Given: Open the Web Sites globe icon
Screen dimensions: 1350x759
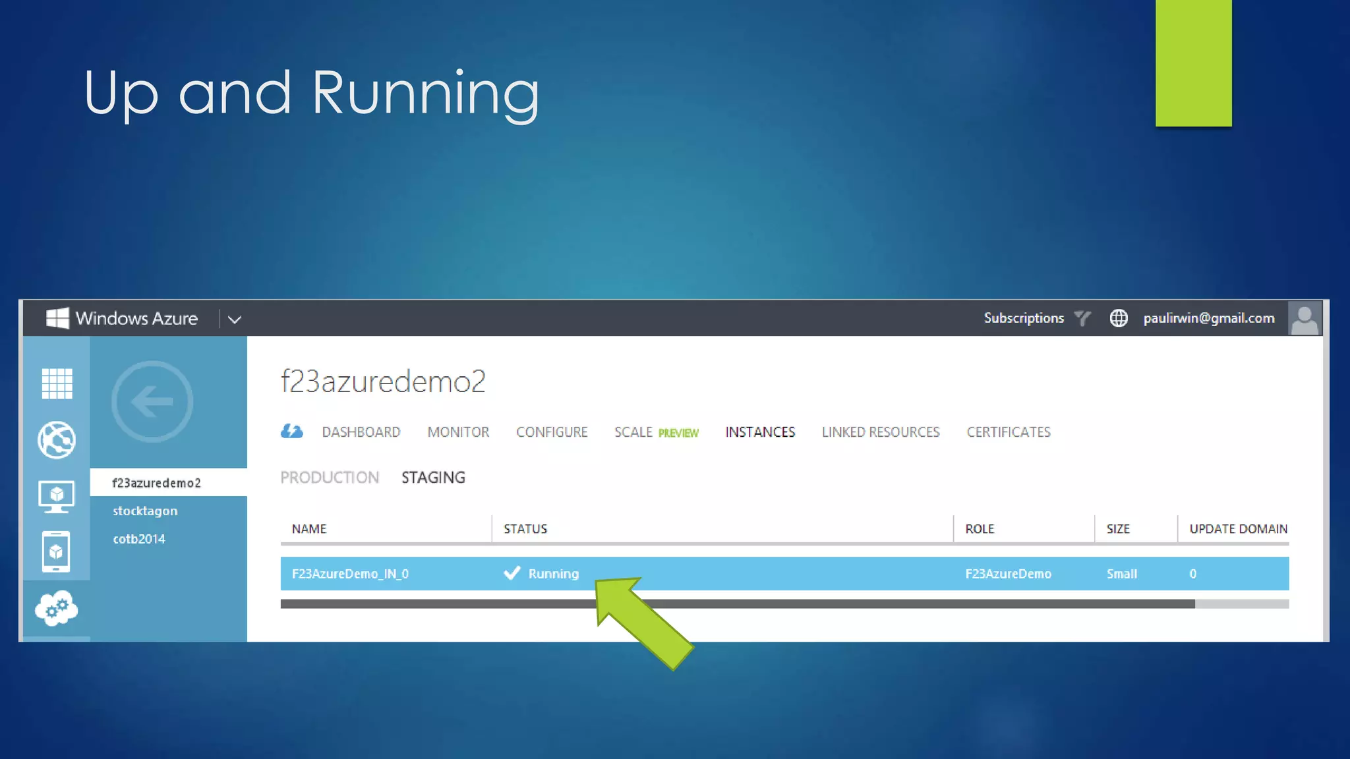Looking at the screenshot, I should pyautogui.click(x=57, y=439).
